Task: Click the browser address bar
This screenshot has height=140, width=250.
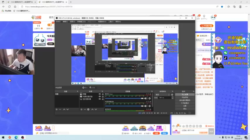Action: pos(118,7)
